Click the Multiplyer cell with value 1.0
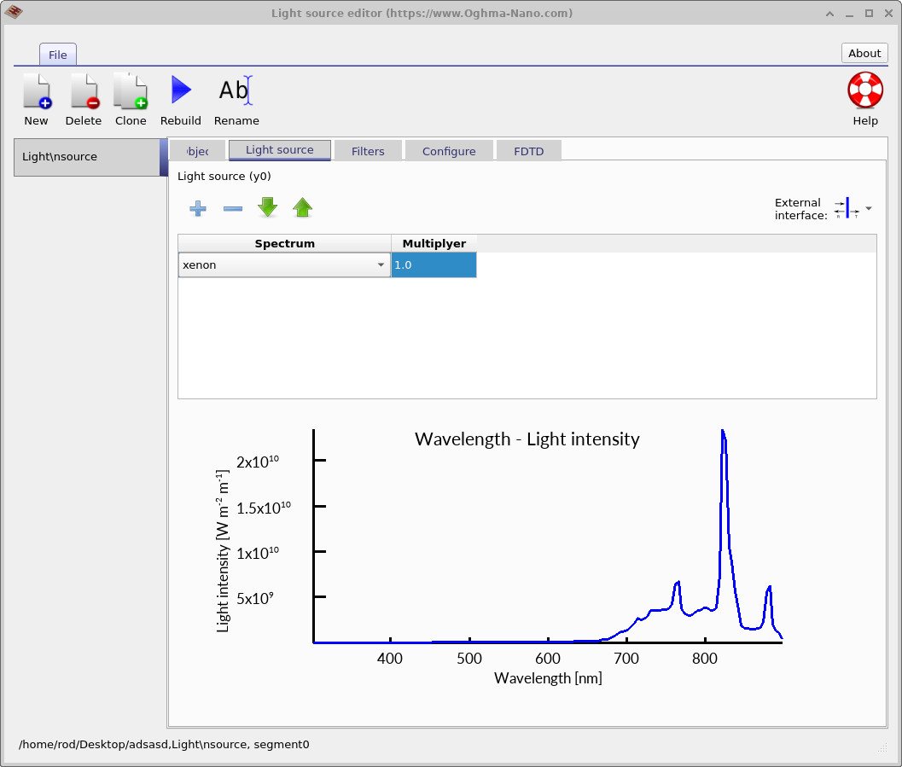The width and height of the screenshot is (902, 767). pos(434,265)
